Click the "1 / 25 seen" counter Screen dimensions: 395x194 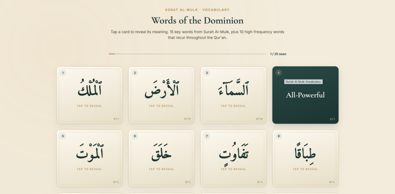click(x=278, y=54)
